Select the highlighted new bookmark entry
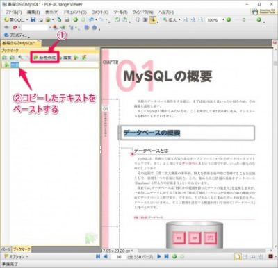 (15, 65)
